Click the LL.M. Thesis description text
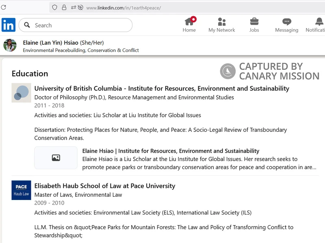The height and width of the screenshot is (243, 325). point(164,231)
